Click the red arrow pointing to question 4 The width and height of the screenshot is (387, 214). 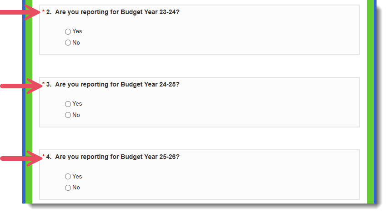point(21,158)
